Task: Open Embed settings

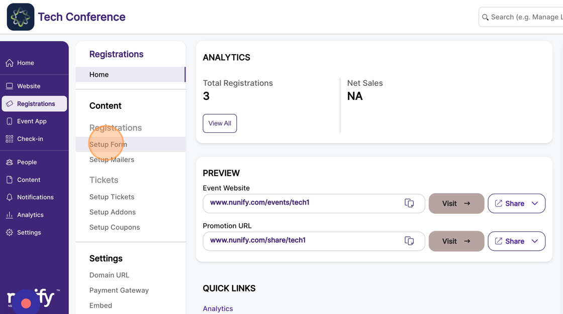Action: [101, 305]
